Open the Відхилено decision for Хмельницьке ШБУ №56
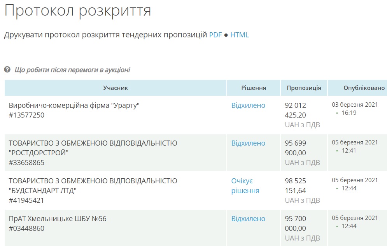The height and width of the screenshot is (246, 387). (x=248, y=219)
